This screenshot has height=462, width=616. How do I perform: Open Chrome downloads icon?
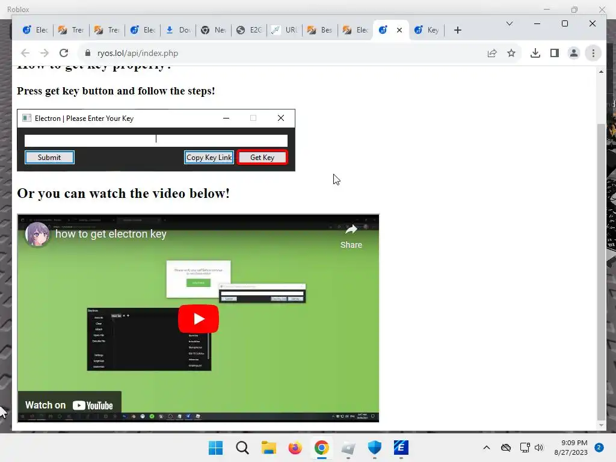535,53
